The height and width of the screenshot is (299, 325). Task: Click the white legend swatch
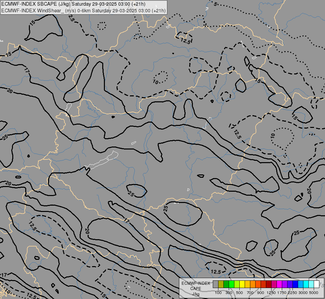coord(316,284)
